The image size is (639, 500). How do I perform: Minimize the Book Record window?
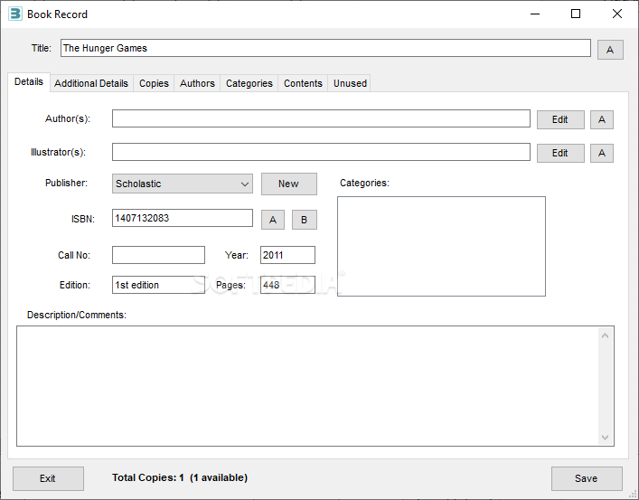pyautogui.click(x=535, y=14)
